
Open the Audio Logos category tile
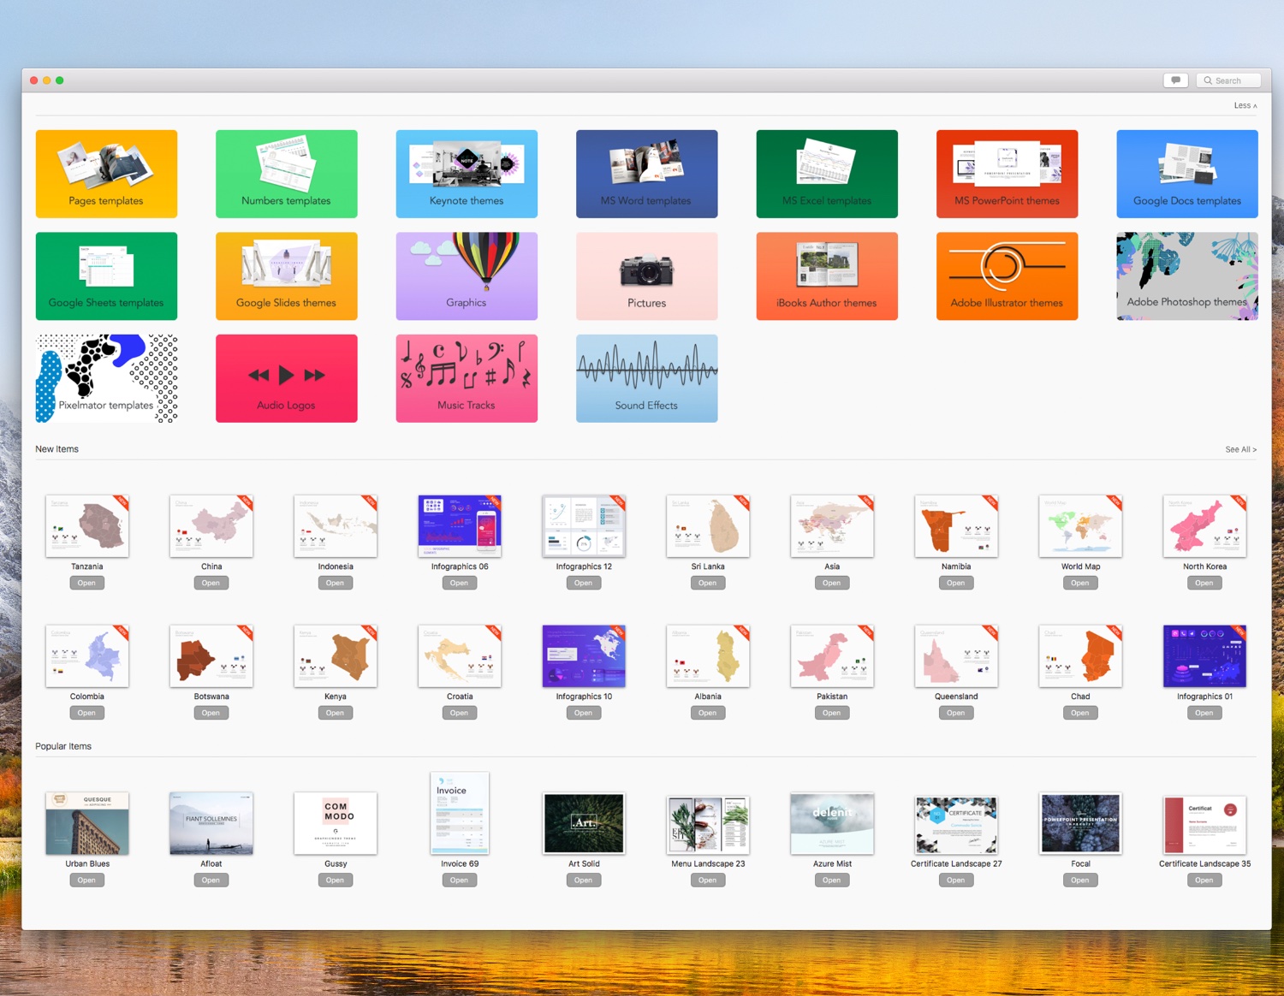pos(286,378)
